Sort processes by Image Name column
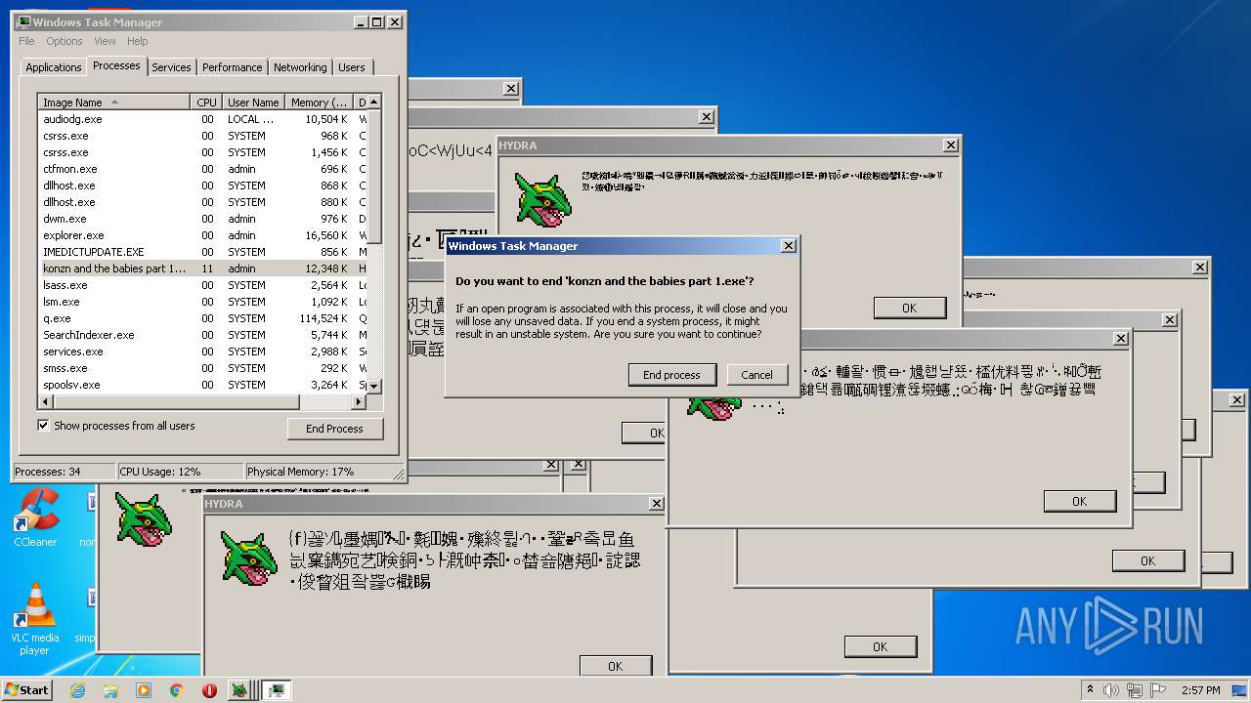Screen dimensions: 1251x703 coord(113,102)
